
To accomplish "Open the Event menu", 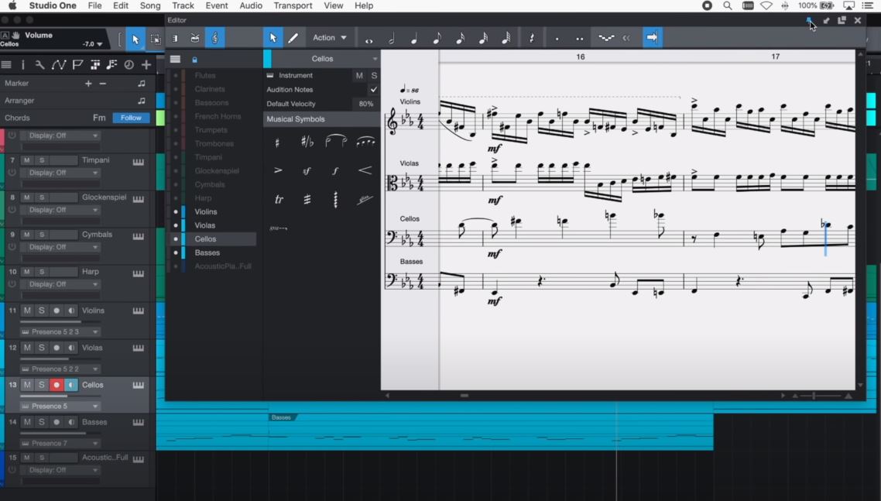I will (x=216, y=5).
